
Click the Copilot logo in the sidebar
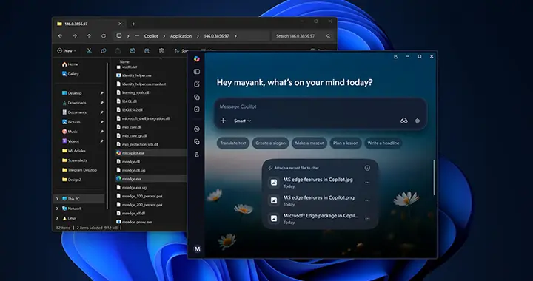[196, 58]
